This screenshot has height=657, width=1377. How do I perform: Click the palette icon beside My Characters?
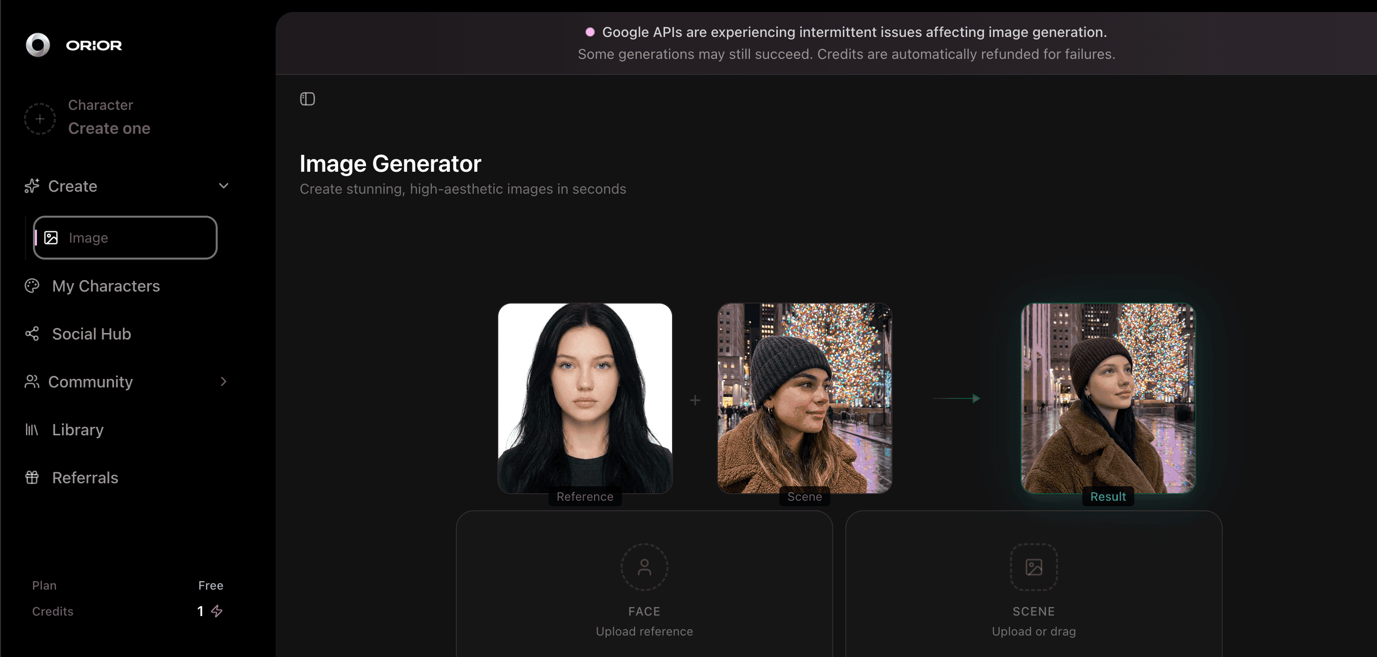click(32, 286)
